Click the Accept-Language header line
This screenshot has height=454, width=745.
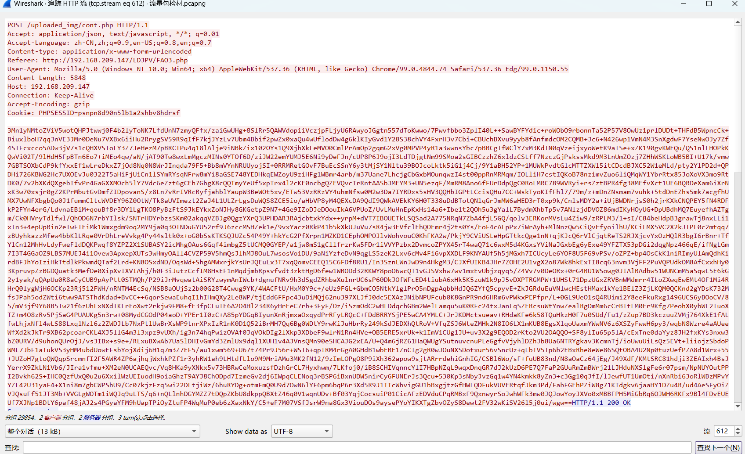click(109, 43)
